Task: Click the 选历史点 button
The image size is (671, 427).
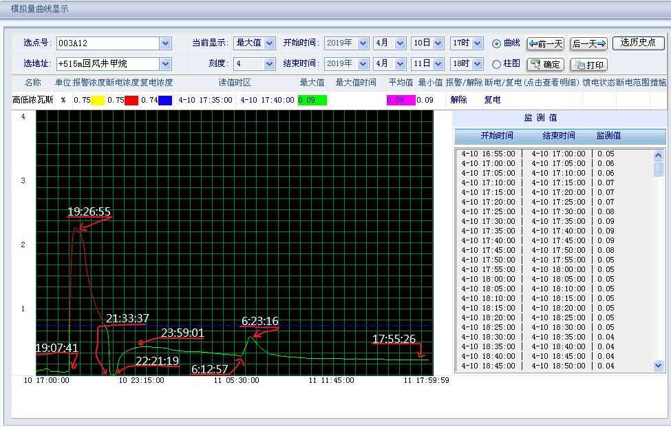Action: tap(638, 43)
